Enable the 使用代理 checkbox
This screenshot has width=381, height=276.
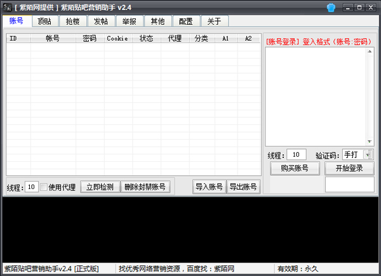pos(44,187)
